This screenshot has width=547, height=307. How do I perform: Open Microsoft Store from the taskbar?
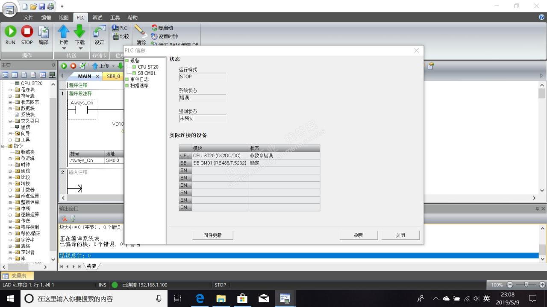(242, 298)
